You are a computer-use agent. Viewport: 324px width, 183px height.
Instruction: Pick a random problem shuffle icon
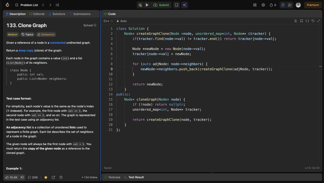[x=57, y=5]
